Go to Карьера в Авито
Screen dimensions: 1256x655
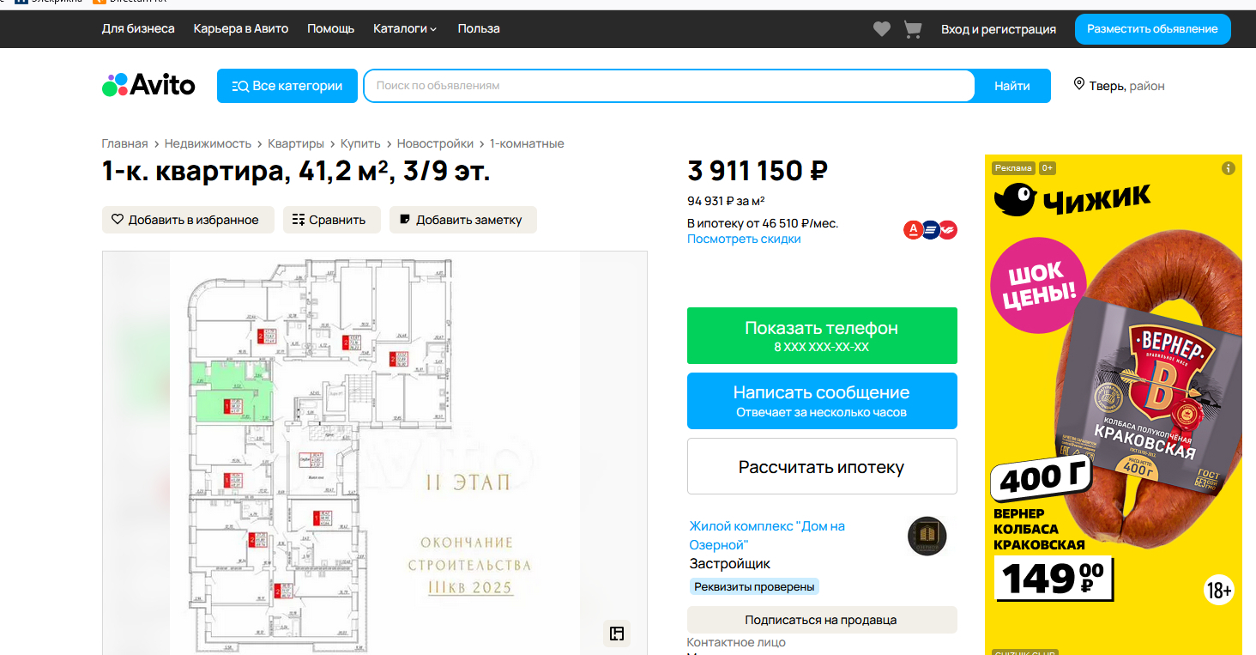click(x=241, y=29)
